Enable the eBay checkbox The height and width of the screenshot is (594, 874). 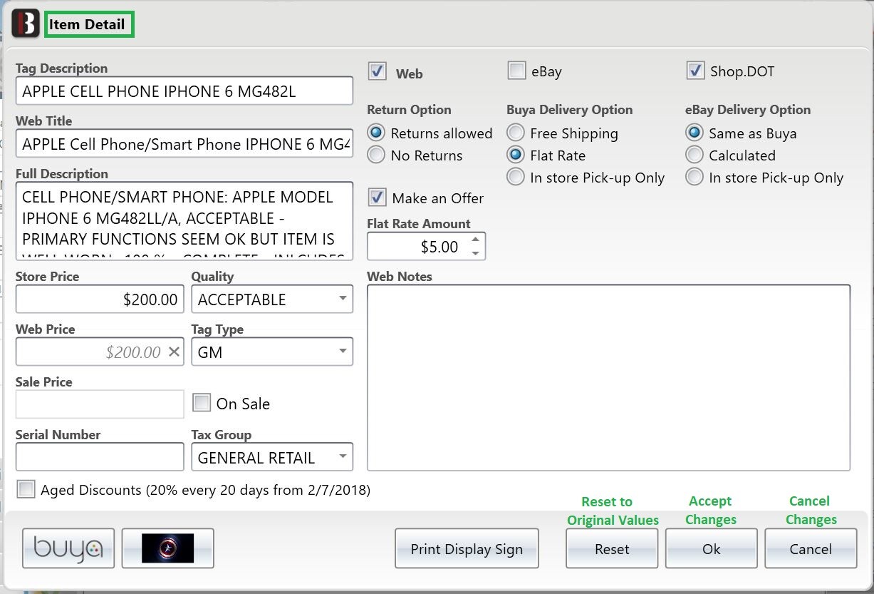(x=516, y=71)
